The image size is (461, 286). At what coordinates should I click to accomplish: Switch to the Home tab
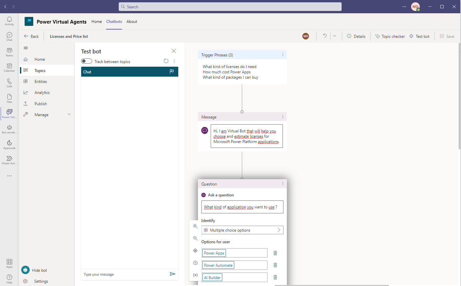[x=96, y=22]
